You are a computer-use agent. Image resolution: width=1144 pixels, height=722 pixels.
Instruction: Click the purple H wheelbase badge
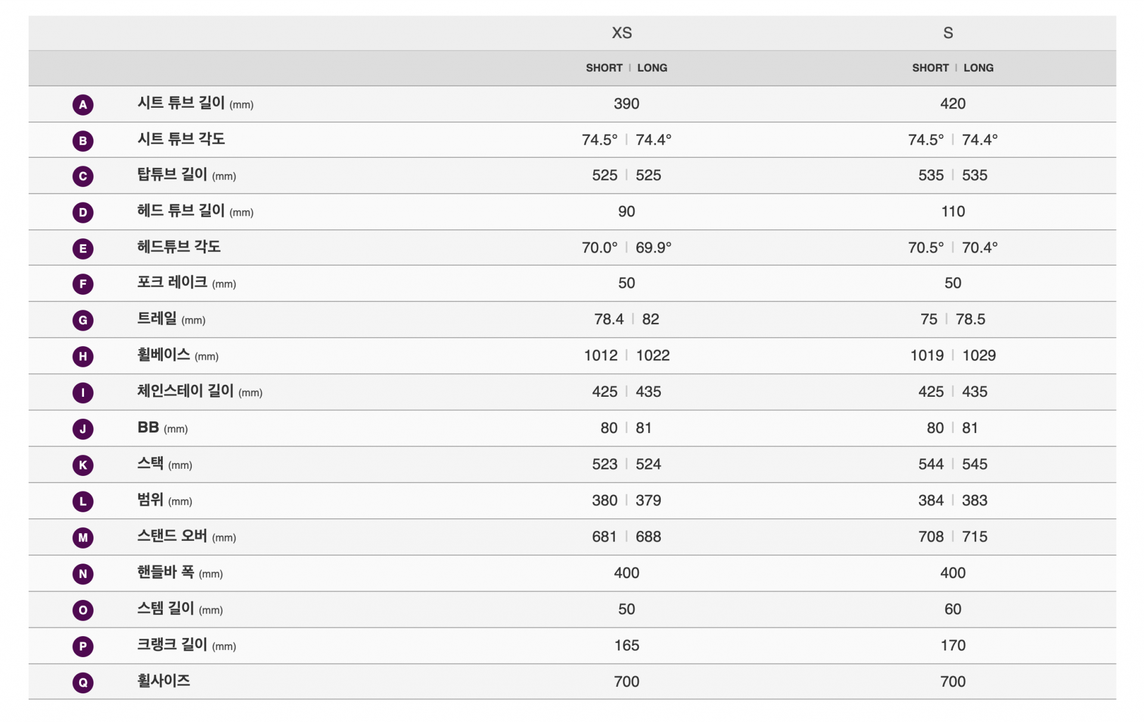[x=83, y=356]
